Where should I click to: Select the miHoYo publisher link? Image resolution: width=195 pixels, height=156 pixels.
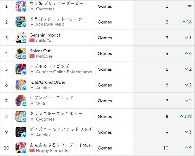click(x=44, y=40)
